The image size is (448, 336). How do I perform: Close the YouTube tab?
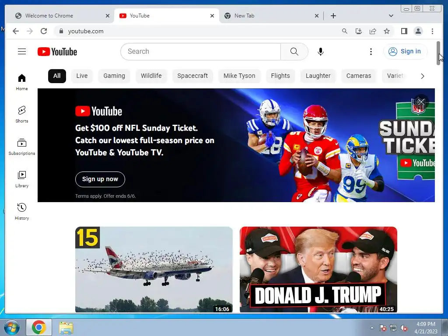212,16
